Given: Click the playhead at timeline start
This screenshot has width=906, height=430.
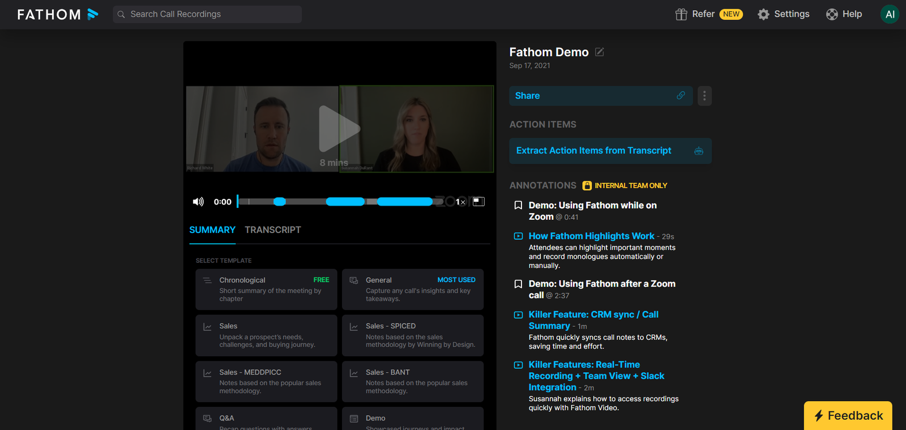Looking at the screenshot, I should pos(238,202).
